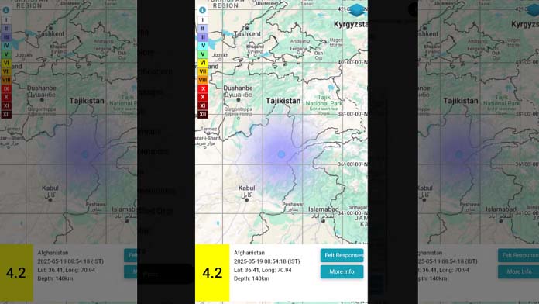Select the intensity IV legend swatch
The width and height of the screenshot is (539, 304).
pos(202,46)
